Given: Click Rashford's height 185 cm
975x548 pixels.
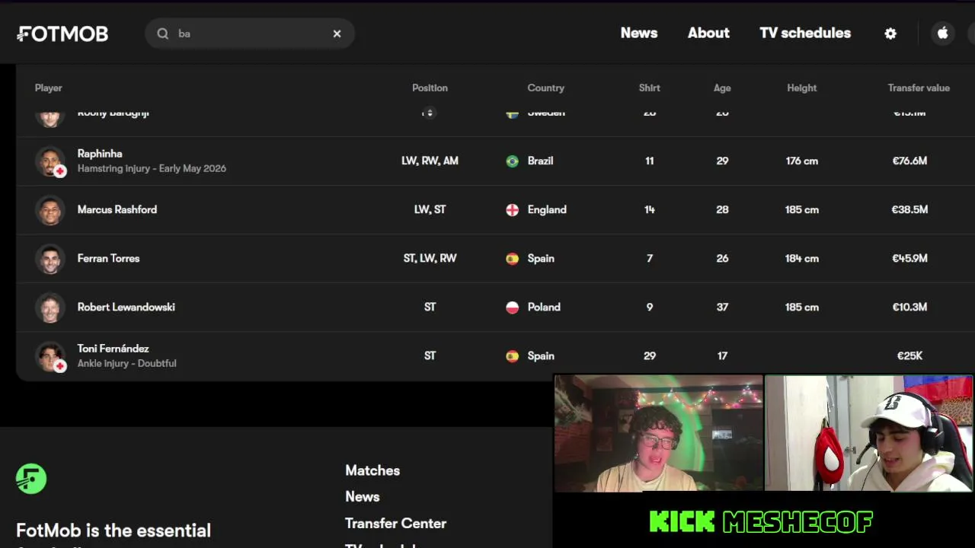Looking at the screenshot, I should click(801, 209).
